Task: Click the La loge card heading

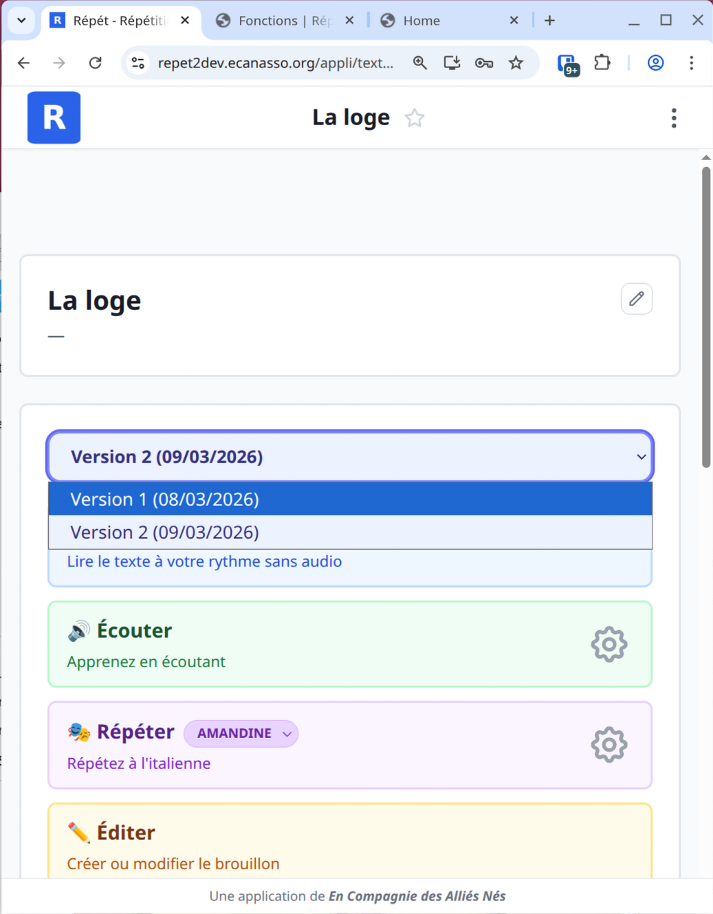Action: pyautogui.click(x=94, y=301)
